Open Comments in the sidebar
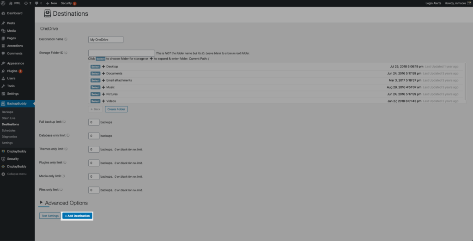The width and height of the screenshot is (473, 241). 14,54
